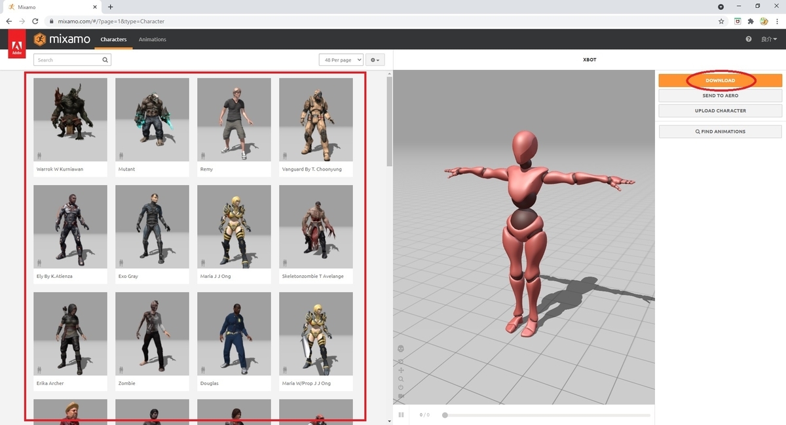Viewport: 786px width, 425px height.
Task: Go back in browser history
Action: (9, 21)
